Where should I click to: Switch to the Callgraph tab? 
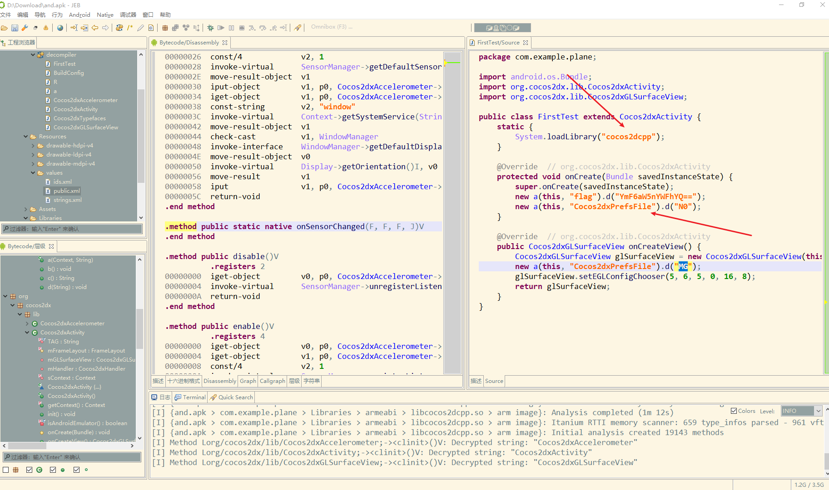tap(272, 381)
